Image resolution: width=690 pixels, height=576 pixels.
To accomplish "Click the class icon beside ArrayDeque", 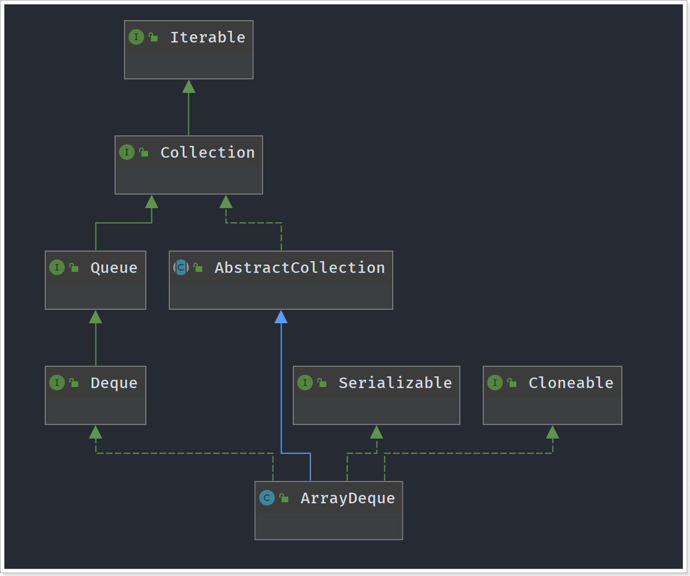I will tap(267, 498).
